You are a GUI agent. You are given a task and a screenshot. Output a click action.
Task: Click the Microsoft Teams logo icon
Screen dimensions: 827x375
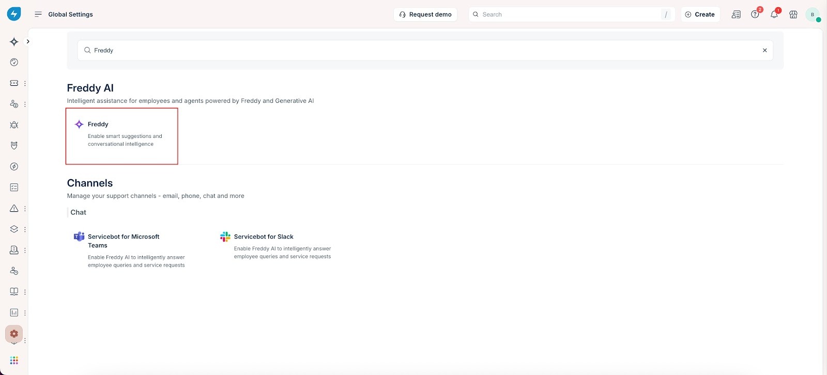79,237
